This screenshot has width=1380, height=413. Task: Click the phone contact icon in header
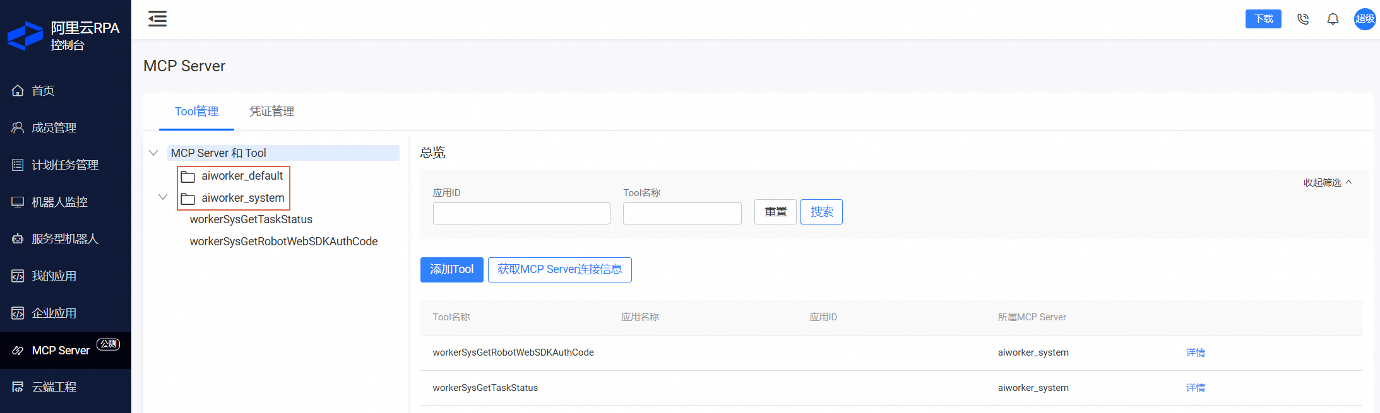1303,19
